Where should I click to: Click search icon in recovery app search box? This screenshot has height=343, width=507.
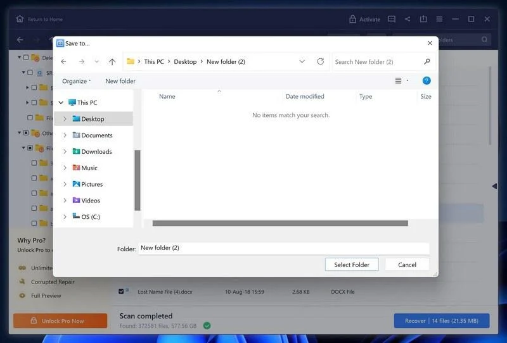(x=484, y=40)
